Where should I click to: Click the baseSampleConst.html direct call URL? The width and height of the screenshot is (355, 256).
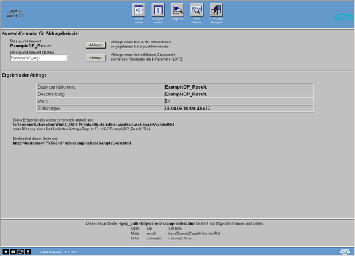coord(72,143)
